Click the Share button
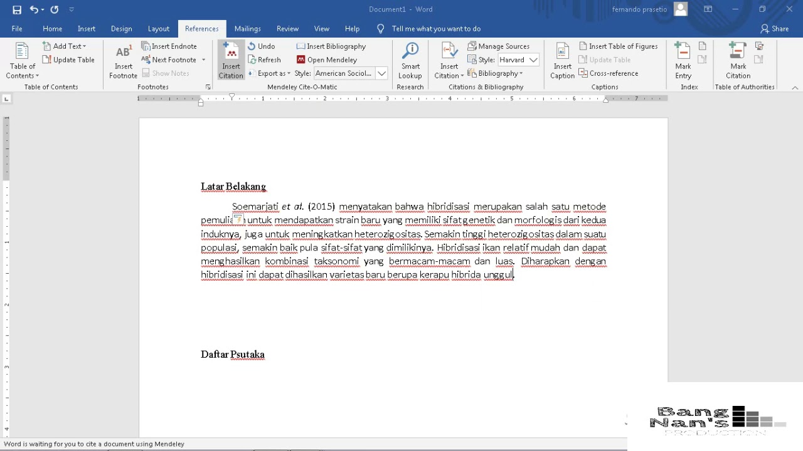This screenshot has height=451, width=803. [775, 29]
